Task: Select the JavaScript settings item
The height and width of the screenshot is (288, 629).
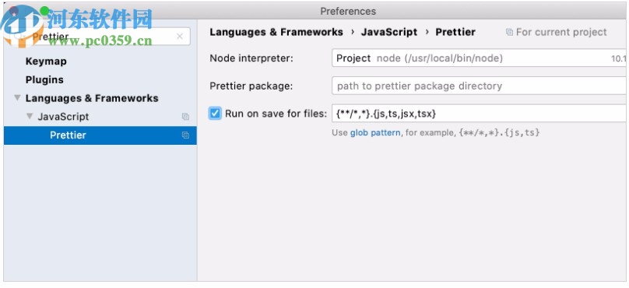Action: (63, 117)
